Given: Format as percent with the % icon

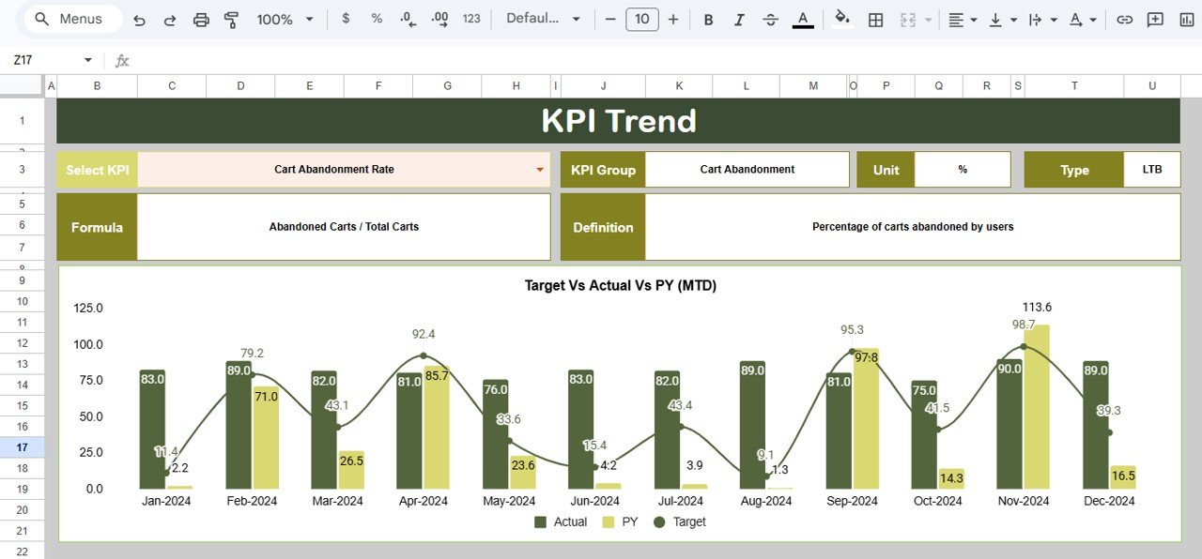Looking at the screenshot, I should click(x=377, y=19).
